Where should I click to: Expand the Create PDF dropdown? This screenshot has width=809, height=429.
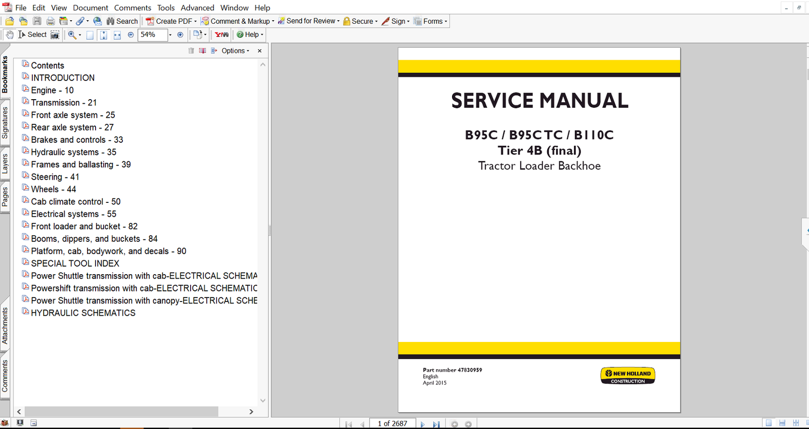(x=195, y=21)
